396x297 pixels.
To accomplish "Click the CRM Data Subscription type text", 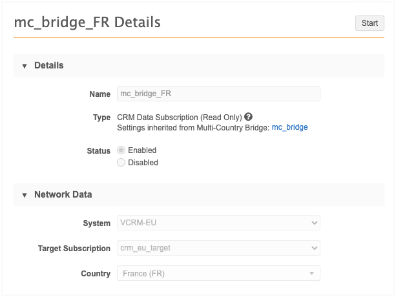I will pyautogui.click(x=179, y=118).
